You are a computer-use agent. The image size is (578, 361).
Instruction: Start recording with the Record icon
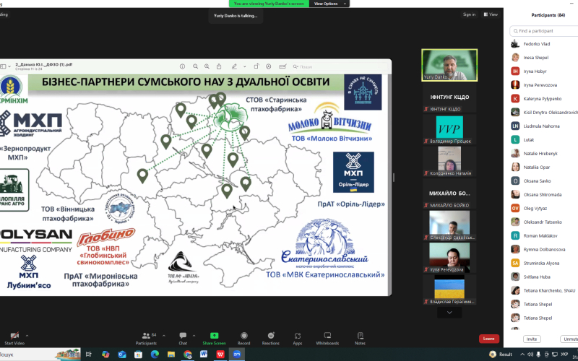[x=243, y=336]
